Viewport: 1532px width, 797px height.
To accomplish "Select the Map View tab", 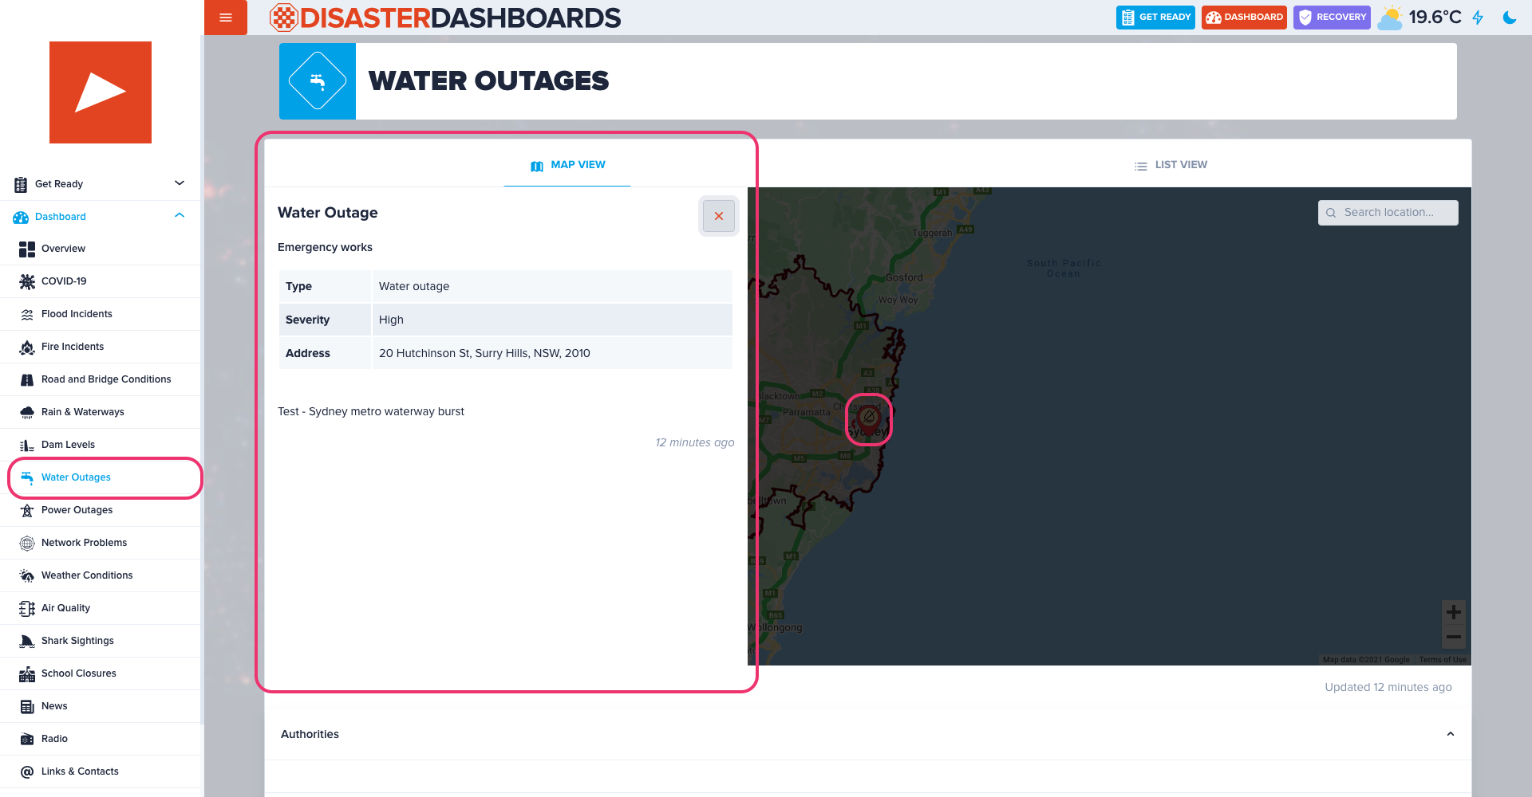I will [567, 165].
